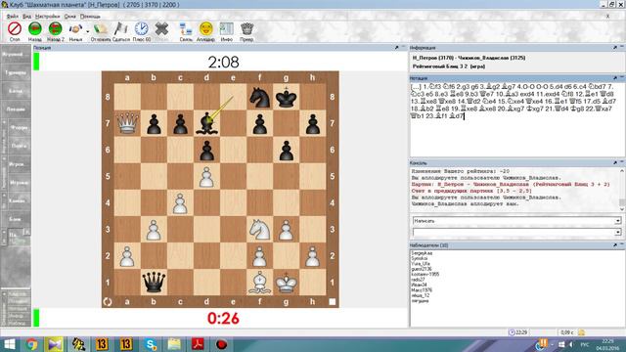Viewport: 626px width, 352px height.
Task: Pin the Нотация panel header arrow
Action: coord(615,78)
